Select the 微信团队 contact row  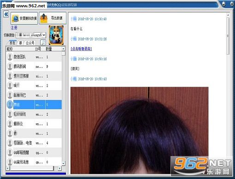[x=34, y=57]
